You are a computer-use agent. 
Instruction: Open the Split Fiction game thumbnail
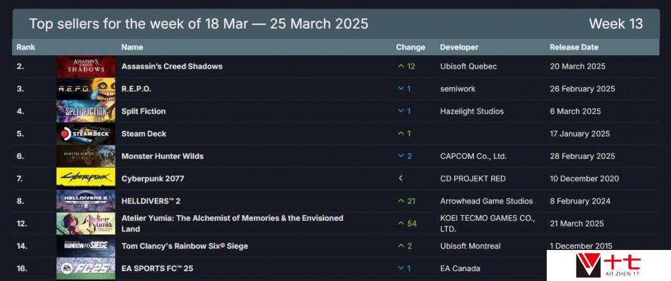tap(86, 111)
